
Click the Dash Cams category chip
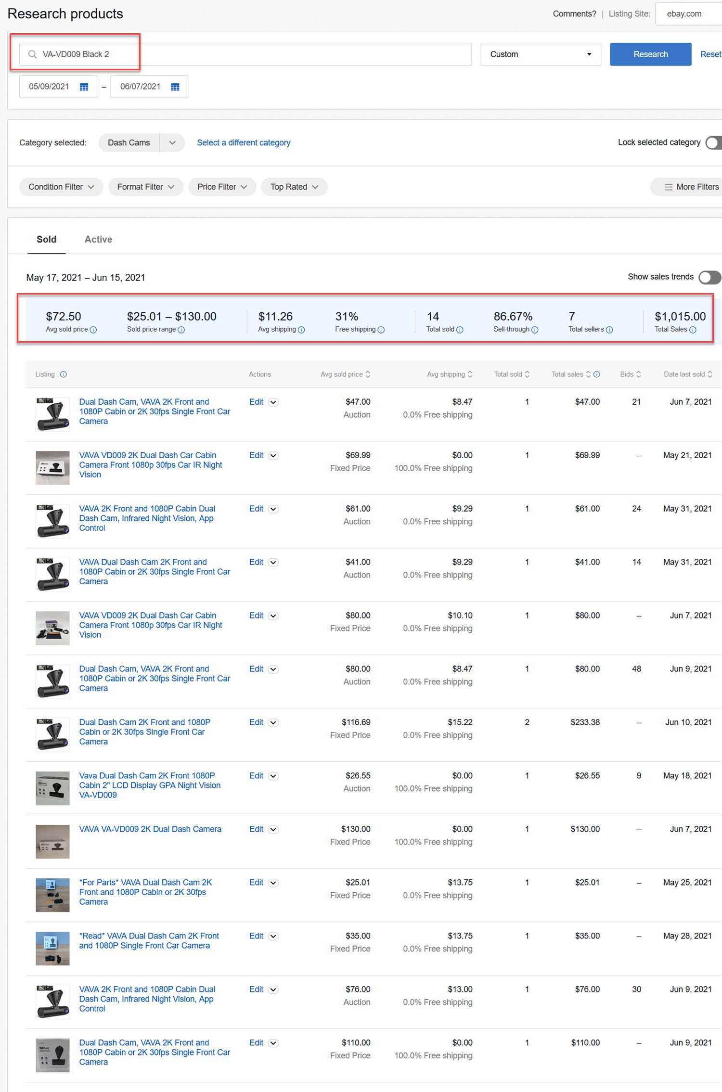click(x=129, y=143)
